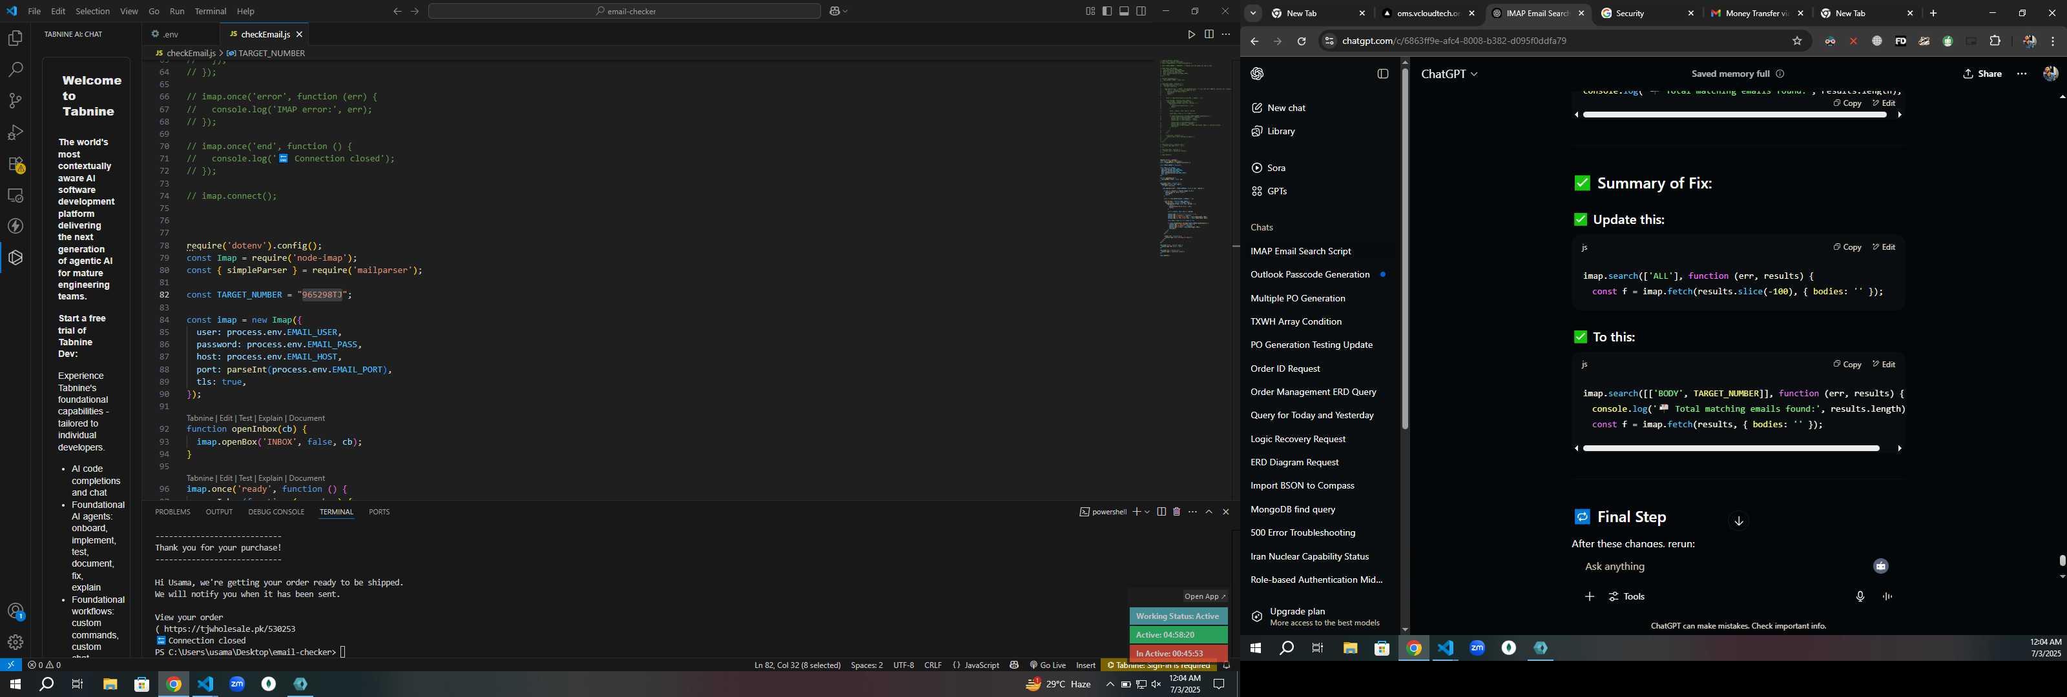The height and width of the screenshot is (697, 2067).
Task: Split the editor to the right
Action: click(x=1209, y=34)
